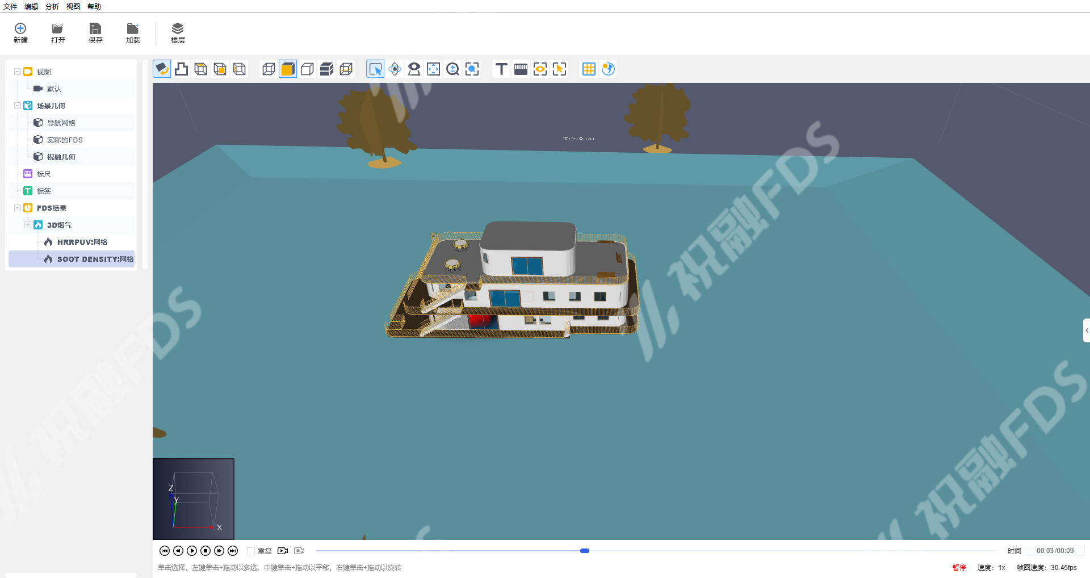Enable the 重复 repeat checkbox

[x=251, y=551]
